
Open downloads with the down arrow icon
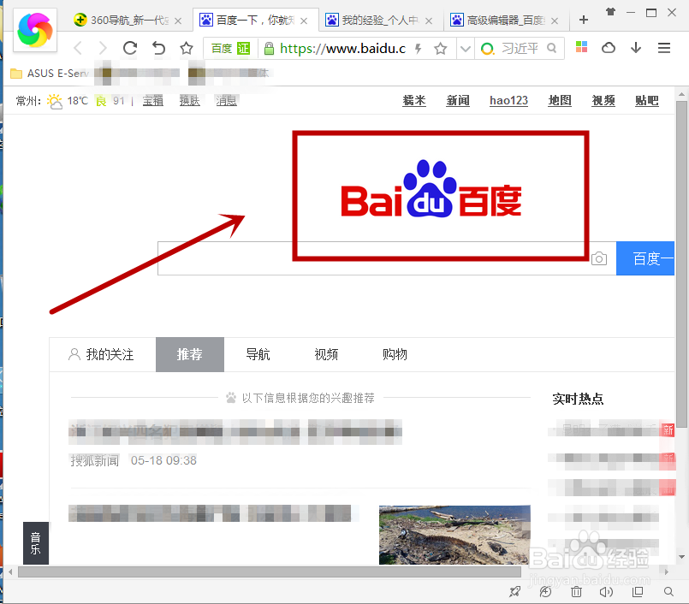[636, 47]
